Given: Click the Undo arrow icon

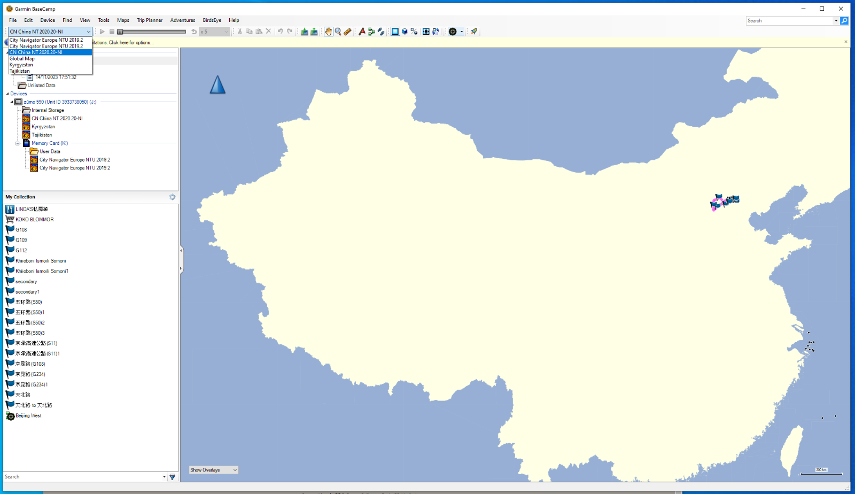Looking at the screenshot, I should click(x=280, y=32).
